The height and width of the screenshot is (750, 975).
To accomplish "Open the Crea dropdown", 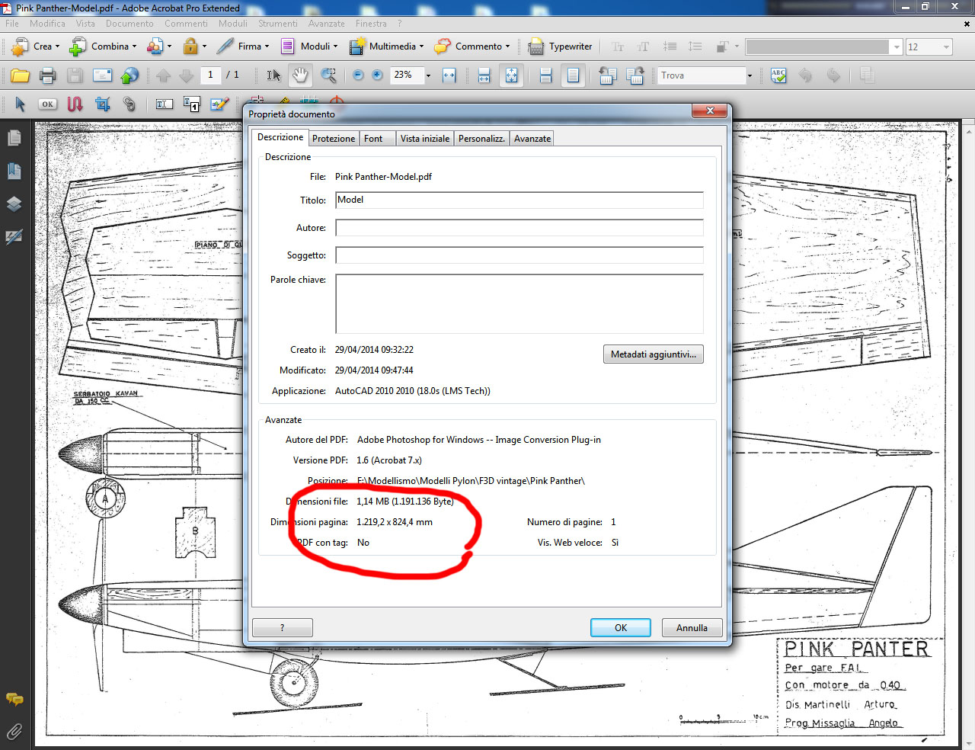I will (x=35, y=46).
